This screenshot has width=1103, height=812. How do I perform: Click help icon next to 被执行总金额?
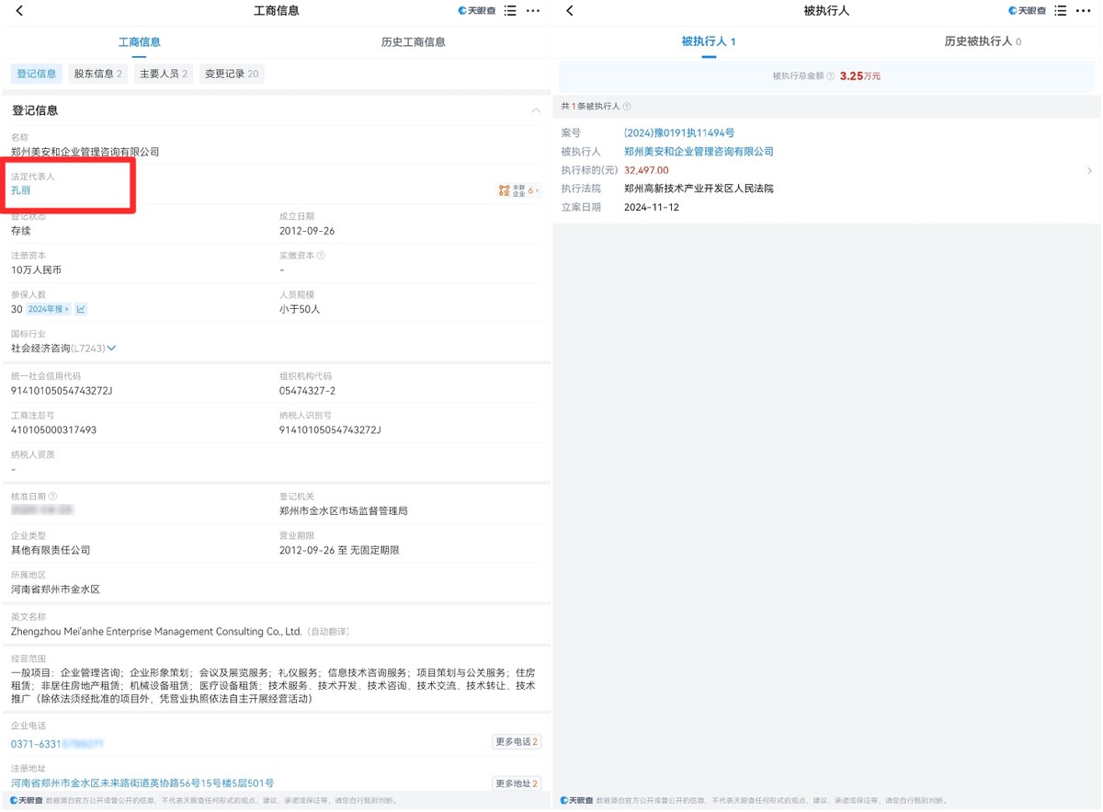[x=830, y=76]
